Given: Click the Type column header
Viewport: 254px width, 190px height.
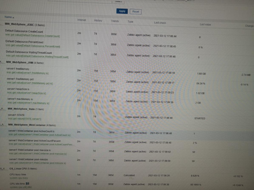Looking at the screenshot, I should click(x=131, y=22).
